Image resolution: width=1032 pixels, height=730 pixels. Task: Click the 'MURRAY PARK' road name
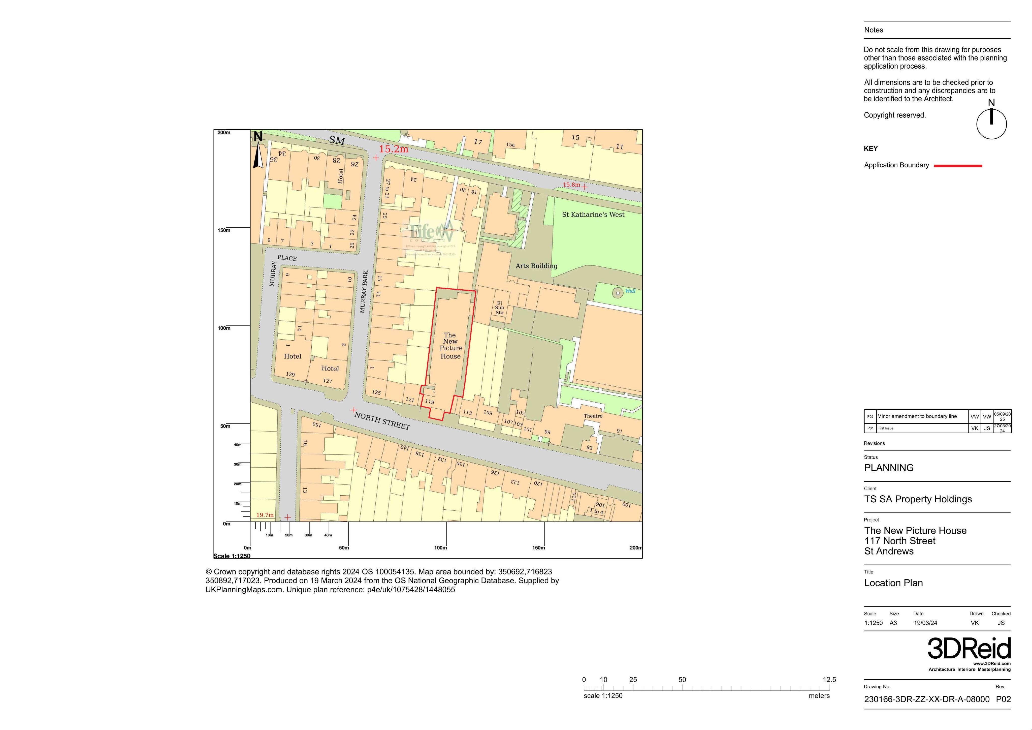point(364,292)
